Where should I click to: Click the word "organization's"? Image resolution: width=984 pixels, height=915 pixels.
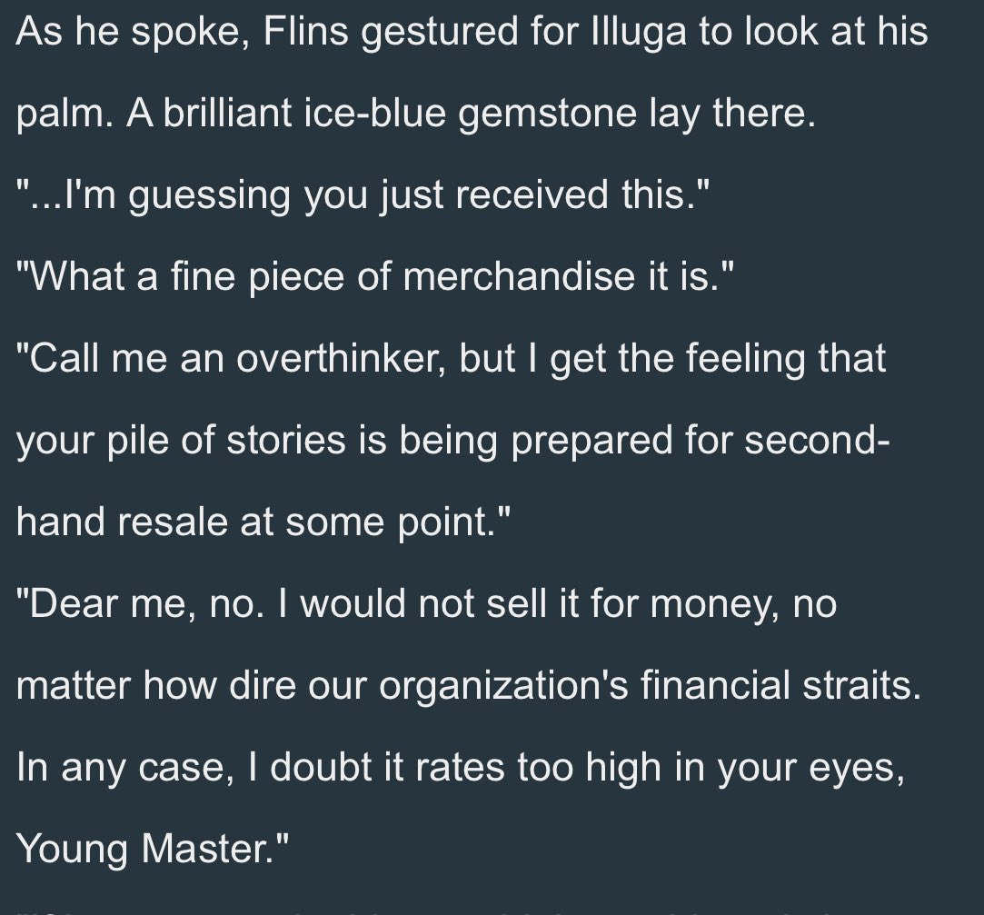(503, 686)
